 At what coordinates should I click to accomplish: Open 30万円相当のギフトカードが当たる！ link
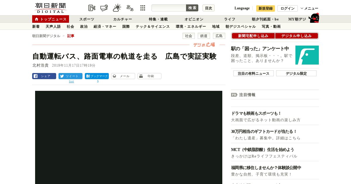(x=264, y=131)
